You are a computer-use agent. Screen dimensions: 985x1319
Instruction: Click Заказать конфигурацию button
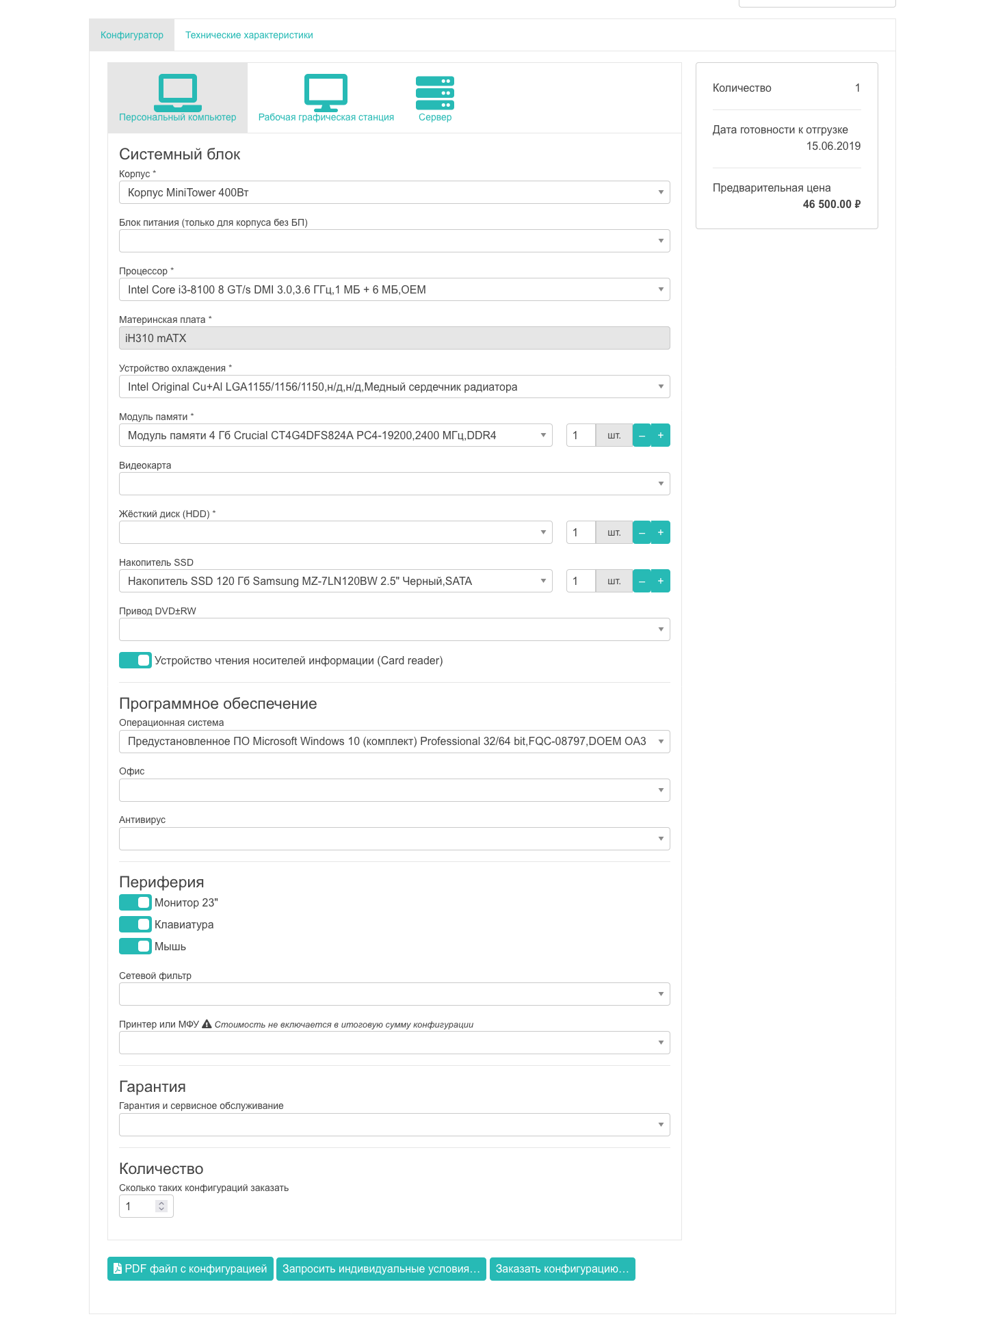[x=562, y=1268]
